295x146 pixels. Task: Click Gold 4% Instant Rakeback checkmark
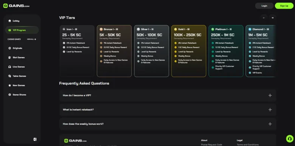[175, 43]
